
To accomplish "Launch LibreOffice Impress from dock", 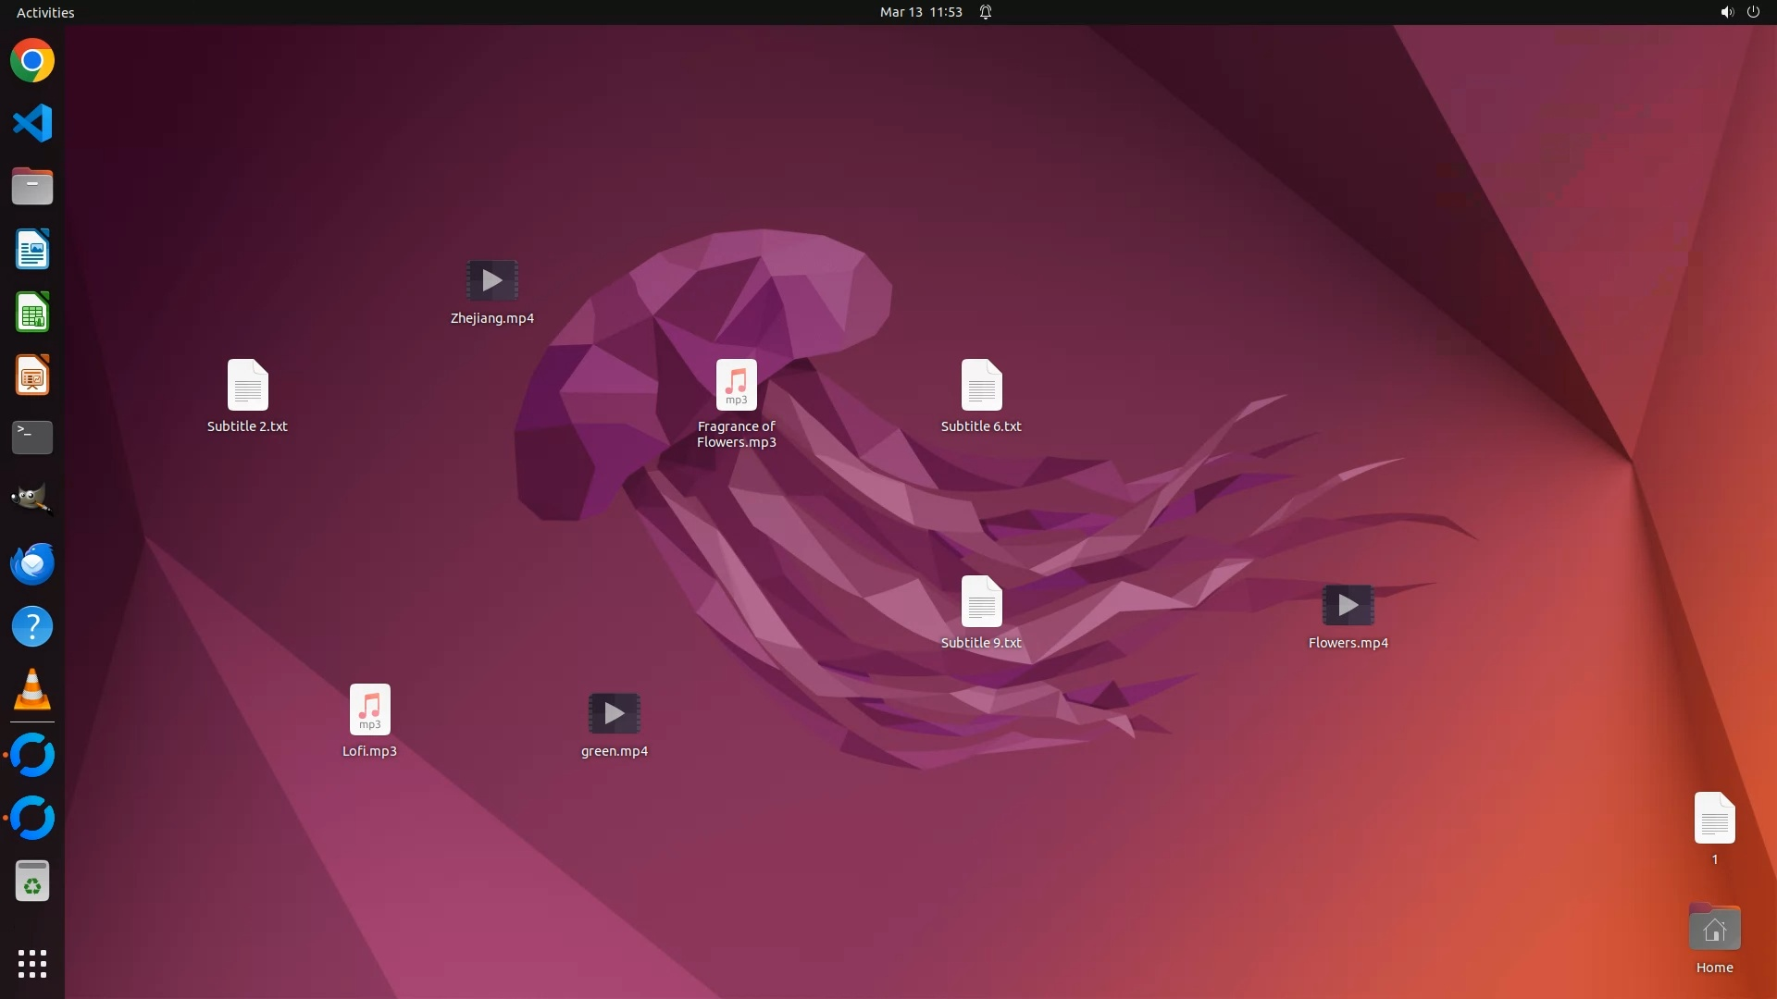I will [x=32, y=376].
